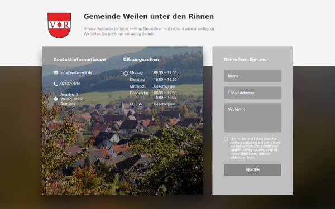The image size is (335, 209).
Task: Focus the E-Mail-Adresse input field
Action: click(x=252, y=93)
